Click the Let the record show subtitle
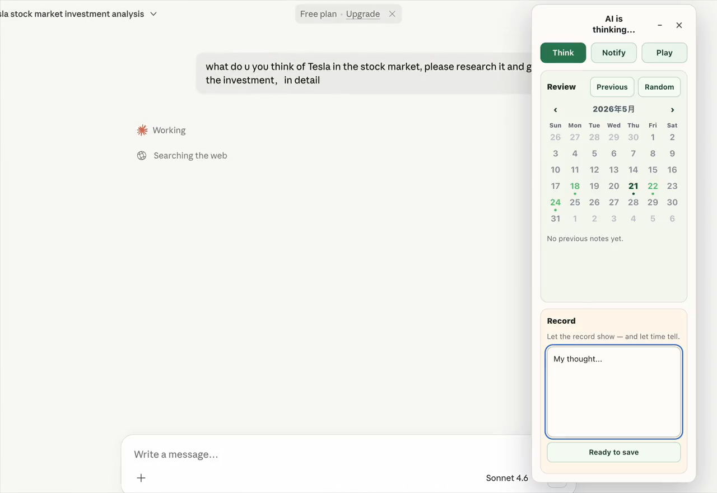The width and height of the screenshot is (717, 493). (x=613, y=337)
